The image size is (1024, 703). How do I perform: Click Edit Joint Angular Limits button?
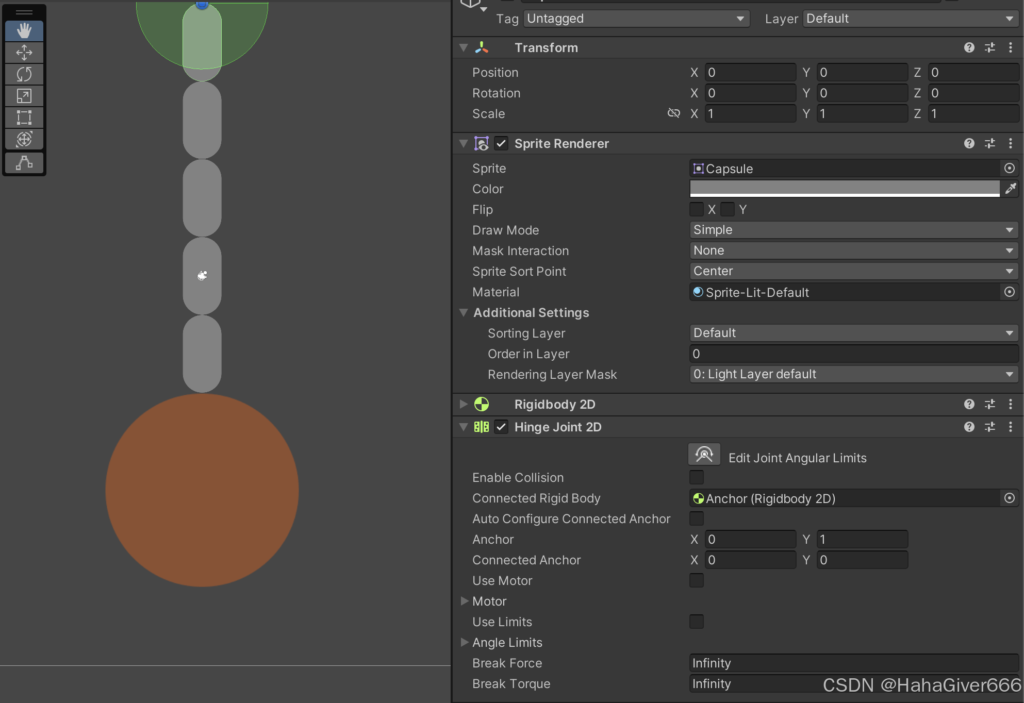(x=704, y=455)
